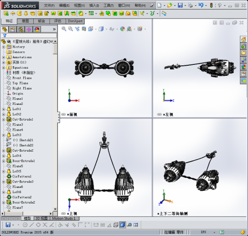Expand the Loft1 feature node

[x=3, y=109]
